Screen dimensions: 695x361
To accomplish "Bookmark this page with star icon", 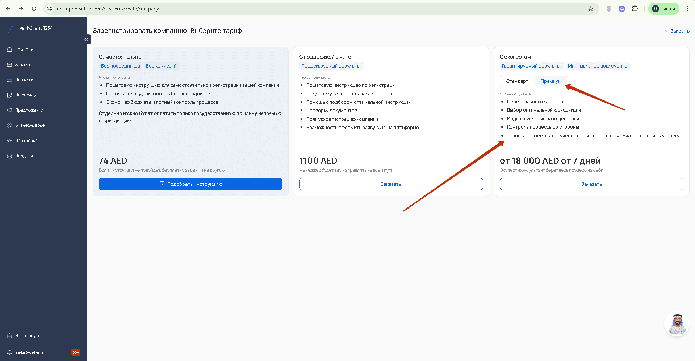I will [591, 9].
